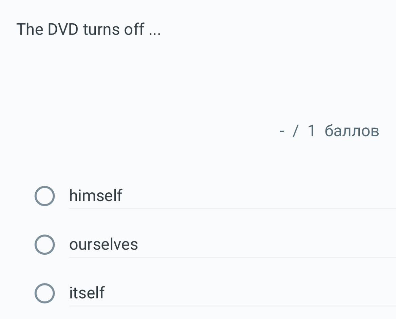This screenshot has height=319, width=396.
Task: Select the radio button beside "himself"
Action: (44, 196)
